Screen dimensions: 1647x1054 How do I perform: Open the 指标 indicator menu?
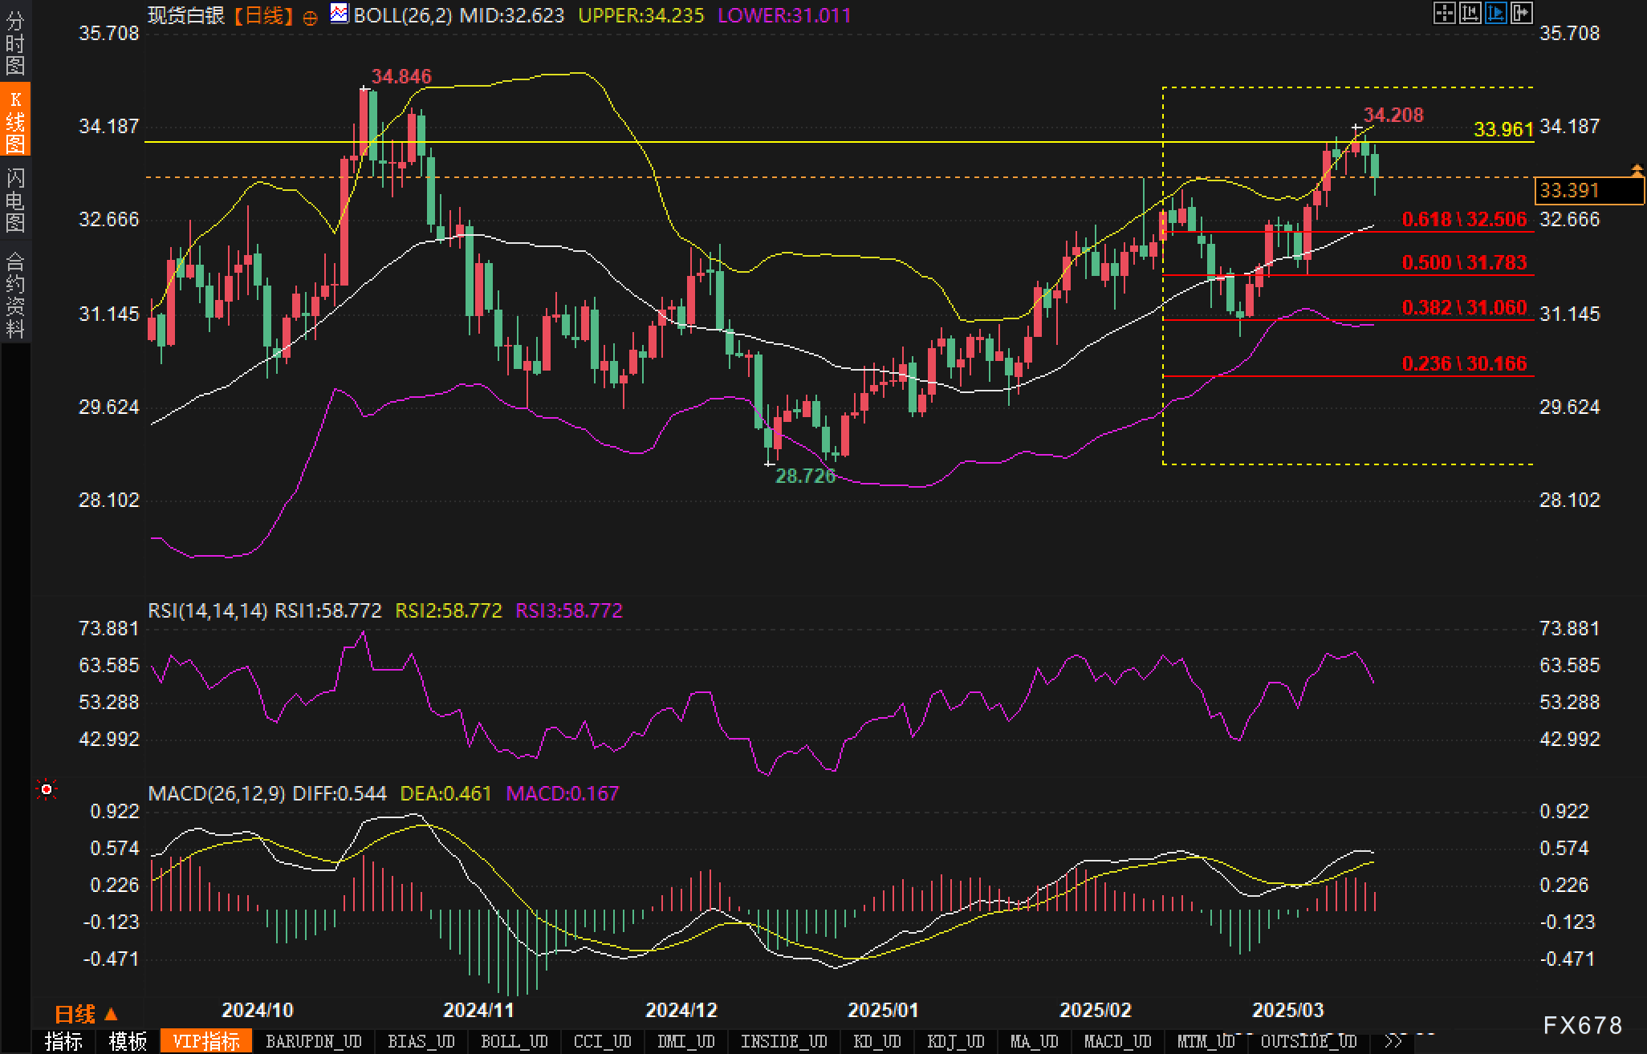click(x=63, y=1041)
